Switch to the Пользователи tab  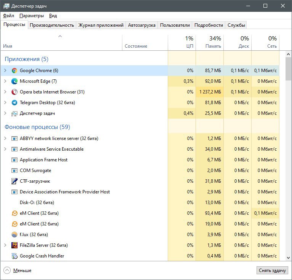175,25
